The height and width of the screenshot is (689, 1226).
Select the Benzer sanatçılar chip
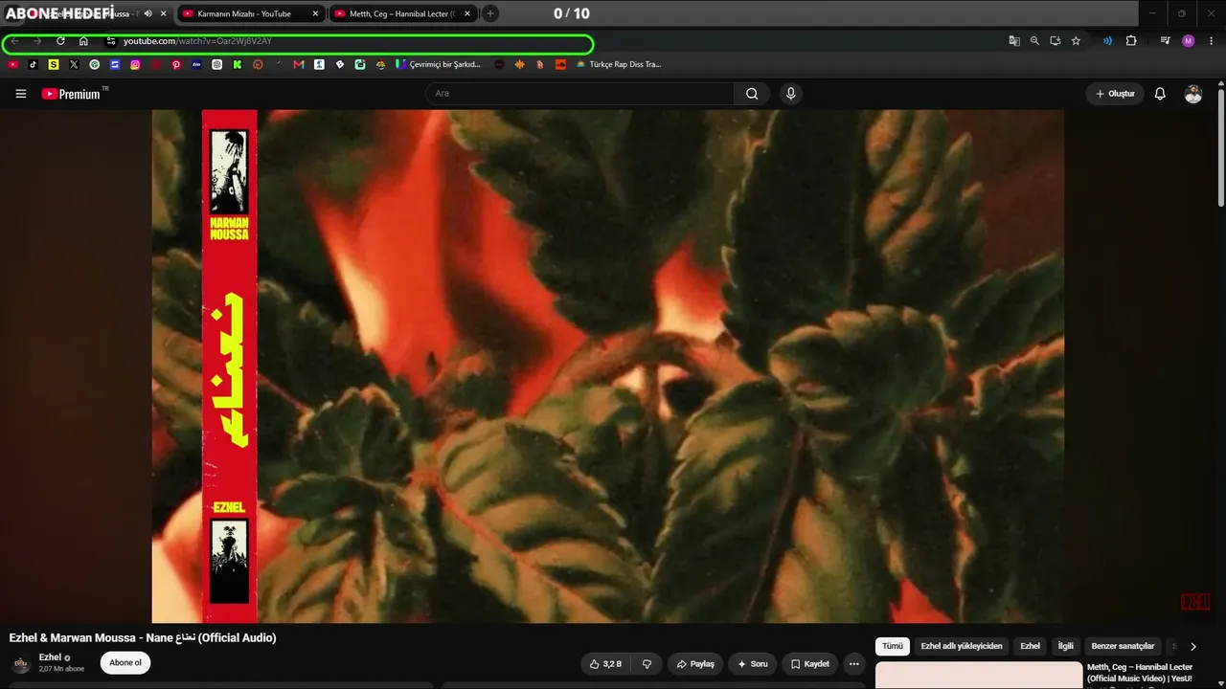[1123, 646]
